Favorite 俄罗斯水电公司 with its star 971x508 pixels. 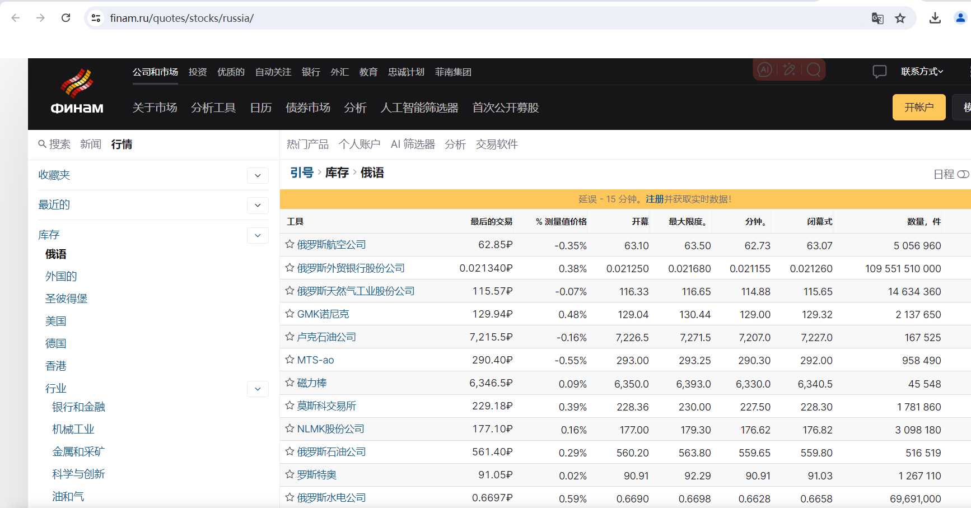coord(290,497)
